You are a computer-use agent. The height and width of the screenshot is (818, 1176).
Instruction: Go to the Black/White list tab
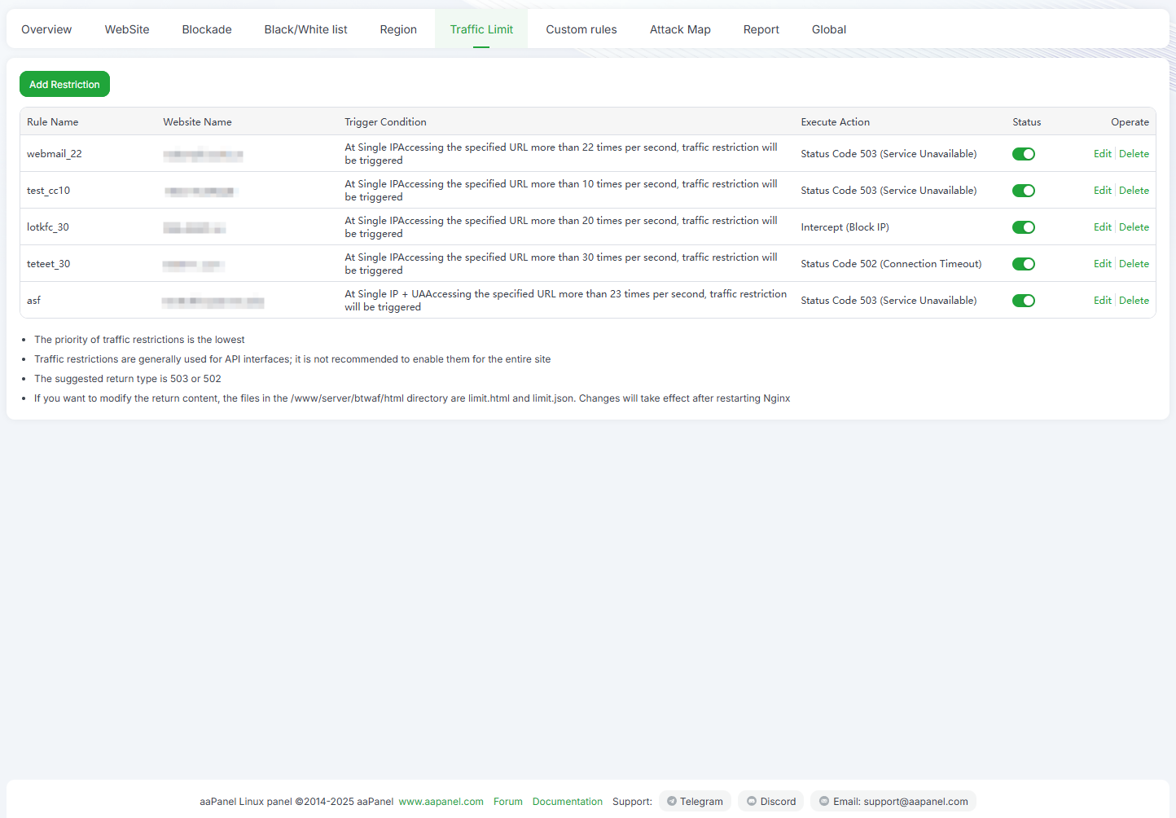click(305, 29)
